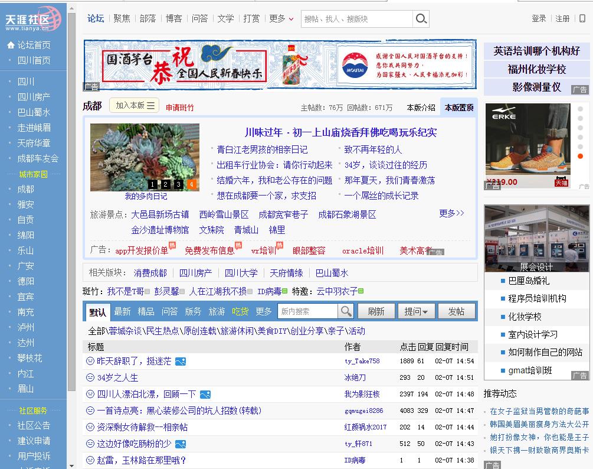The image size is (593, 469).
Task: Select the 本版介绍 tab
Action: [421, 108]
